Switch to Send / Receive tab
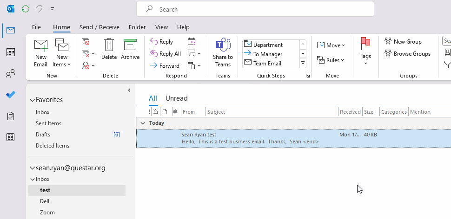The width and height of the screenshot is (451, 219). click(x=99, y=27)
